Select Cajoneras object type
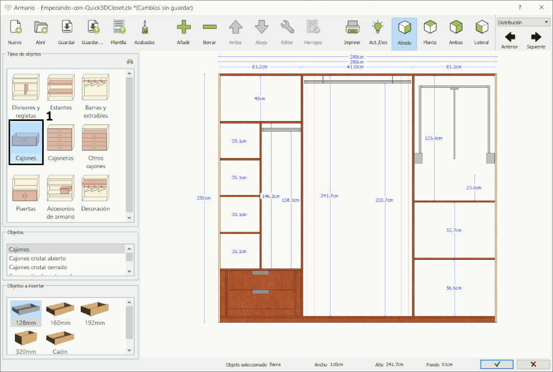553x372 pixels. [61, 143]
